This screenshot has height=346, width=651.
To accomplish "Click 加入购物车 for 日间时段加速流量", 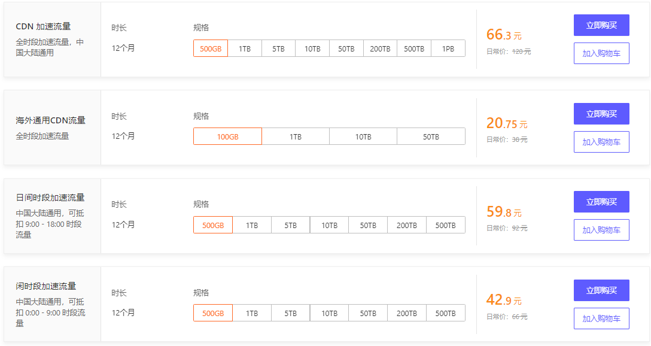I will [x=601, y=230].
